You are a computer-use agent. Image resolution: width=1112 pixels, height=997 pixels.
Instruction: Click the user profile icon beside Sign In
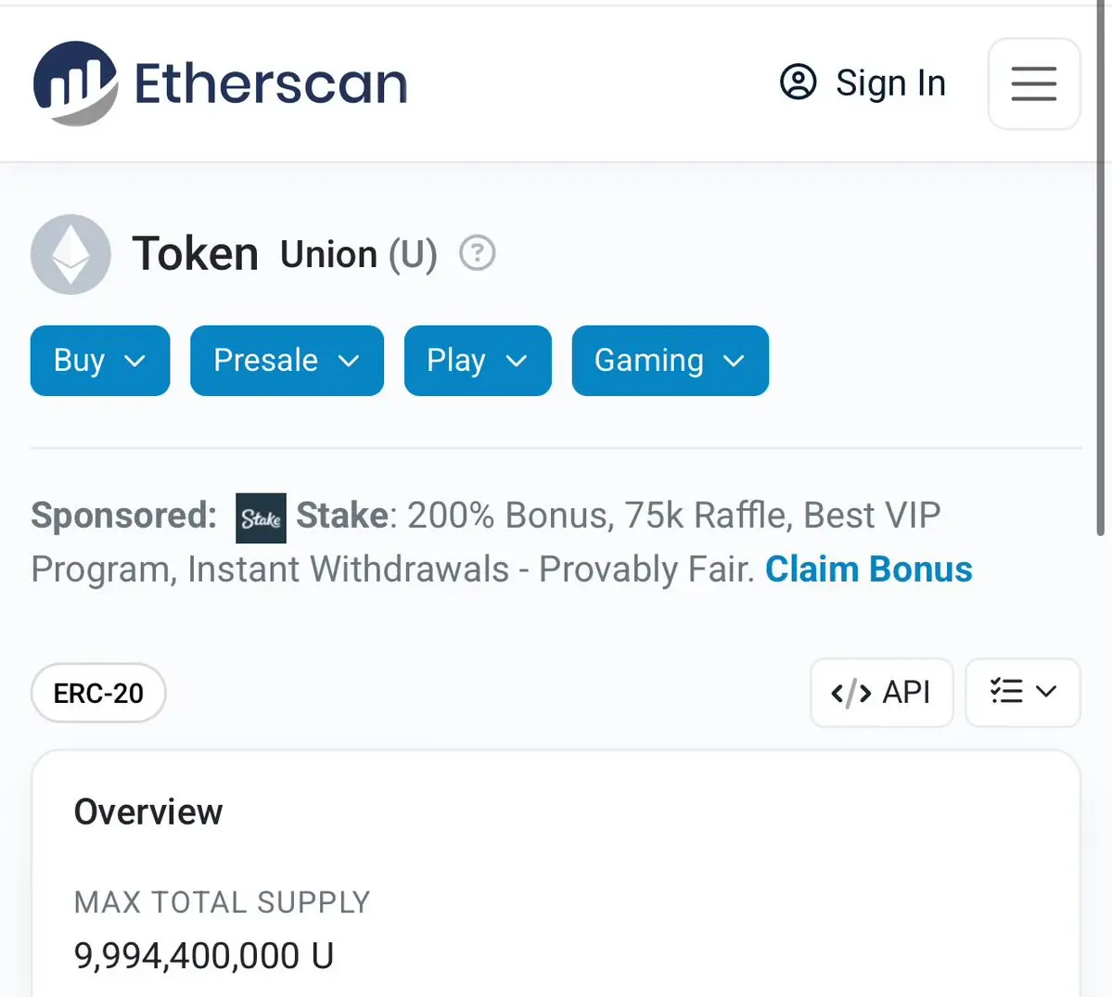(798, 83)
